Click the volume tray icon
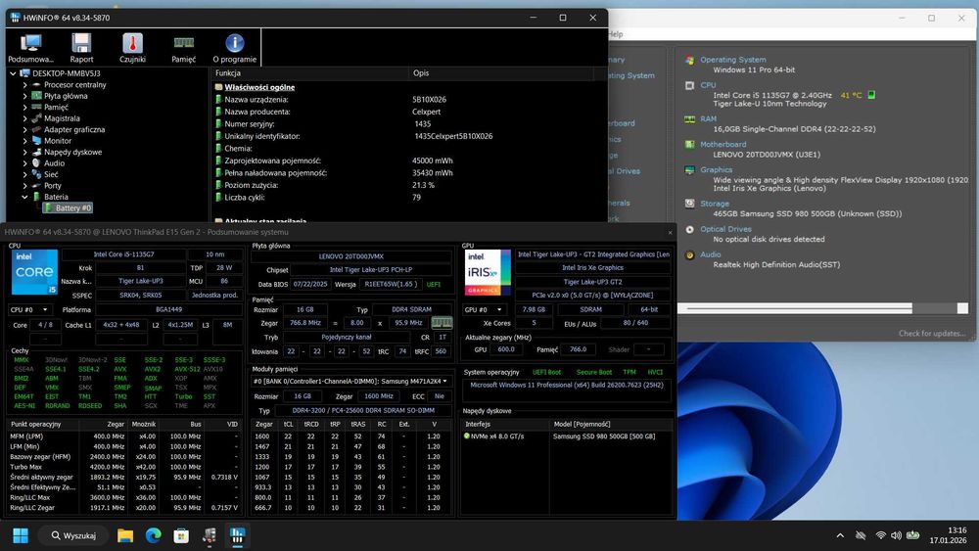This screenshot has height=551, width=979. [896, 535]
